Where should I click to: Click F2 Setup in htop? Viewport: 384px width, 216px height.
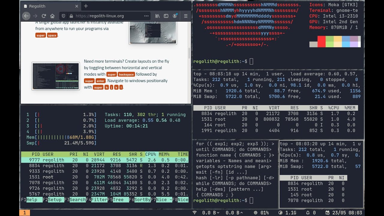point(53,200)
